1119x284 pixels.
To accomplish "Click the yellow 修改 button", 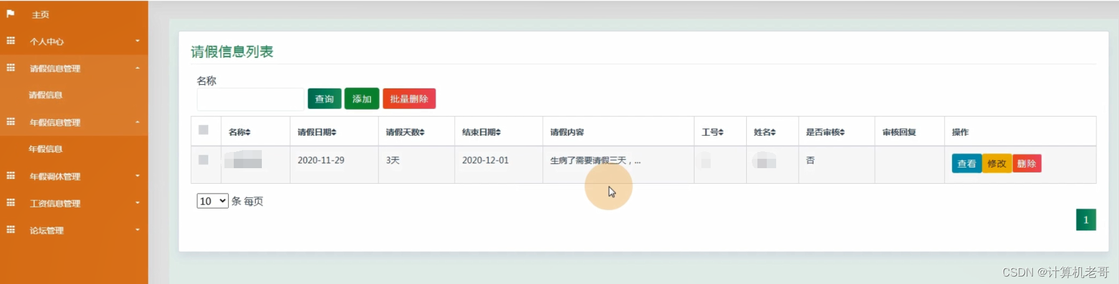I will point(997,163).
